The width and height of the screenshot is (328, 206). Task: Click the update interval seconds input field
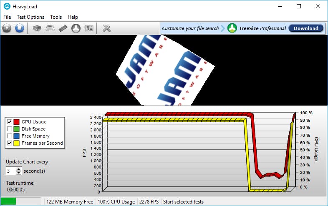point(11,171)
